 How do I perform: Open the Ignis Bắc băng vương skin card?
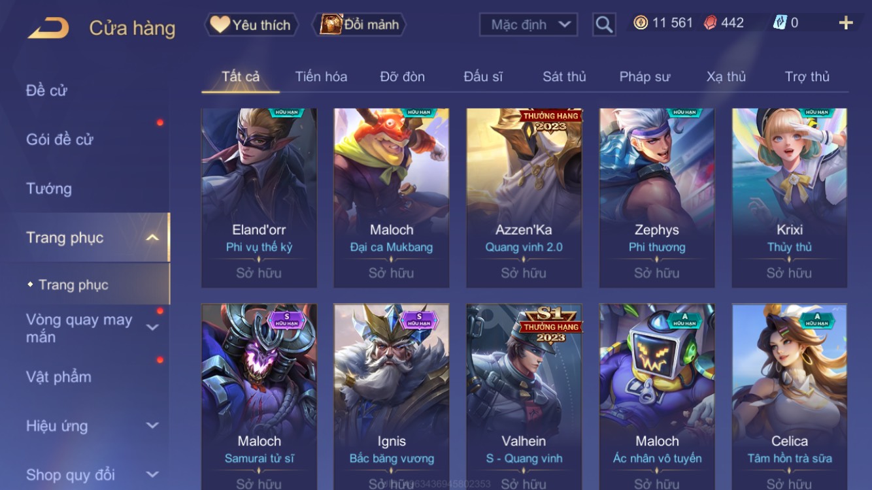click(x=392, y=397)
